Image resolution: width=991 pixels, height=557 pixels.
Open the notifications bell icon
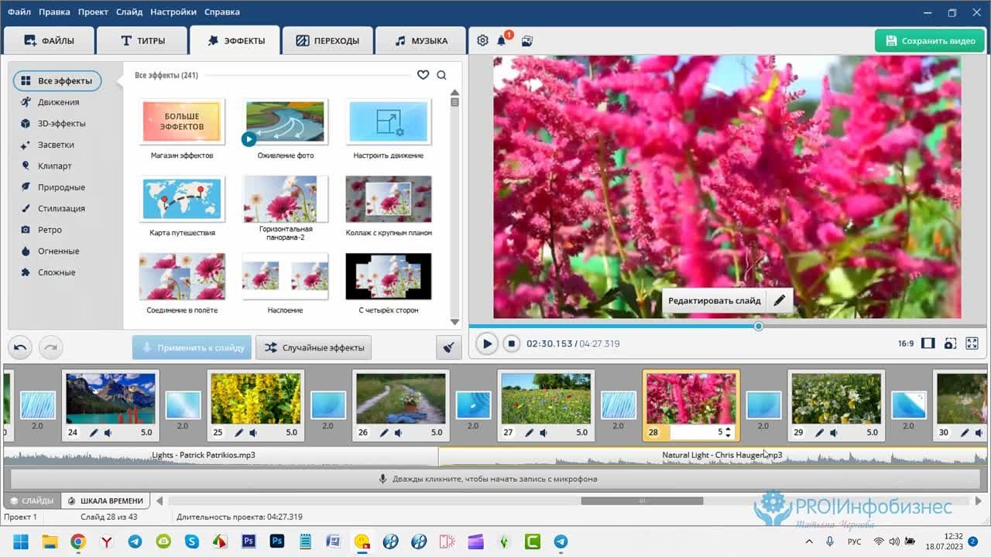click(502, 40)
